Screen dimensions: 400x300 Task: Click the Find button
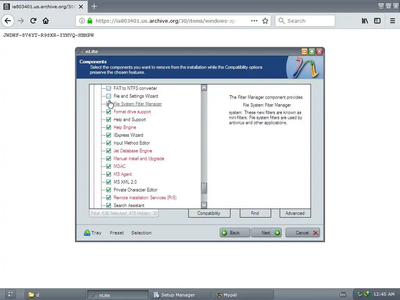click(x=255, y=213)
